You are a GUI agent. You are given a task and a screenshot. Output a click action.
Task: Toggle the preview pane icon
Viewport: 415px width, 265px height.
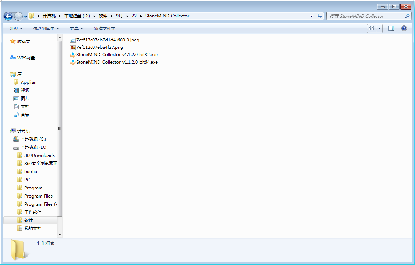click(x=391, y=28)
